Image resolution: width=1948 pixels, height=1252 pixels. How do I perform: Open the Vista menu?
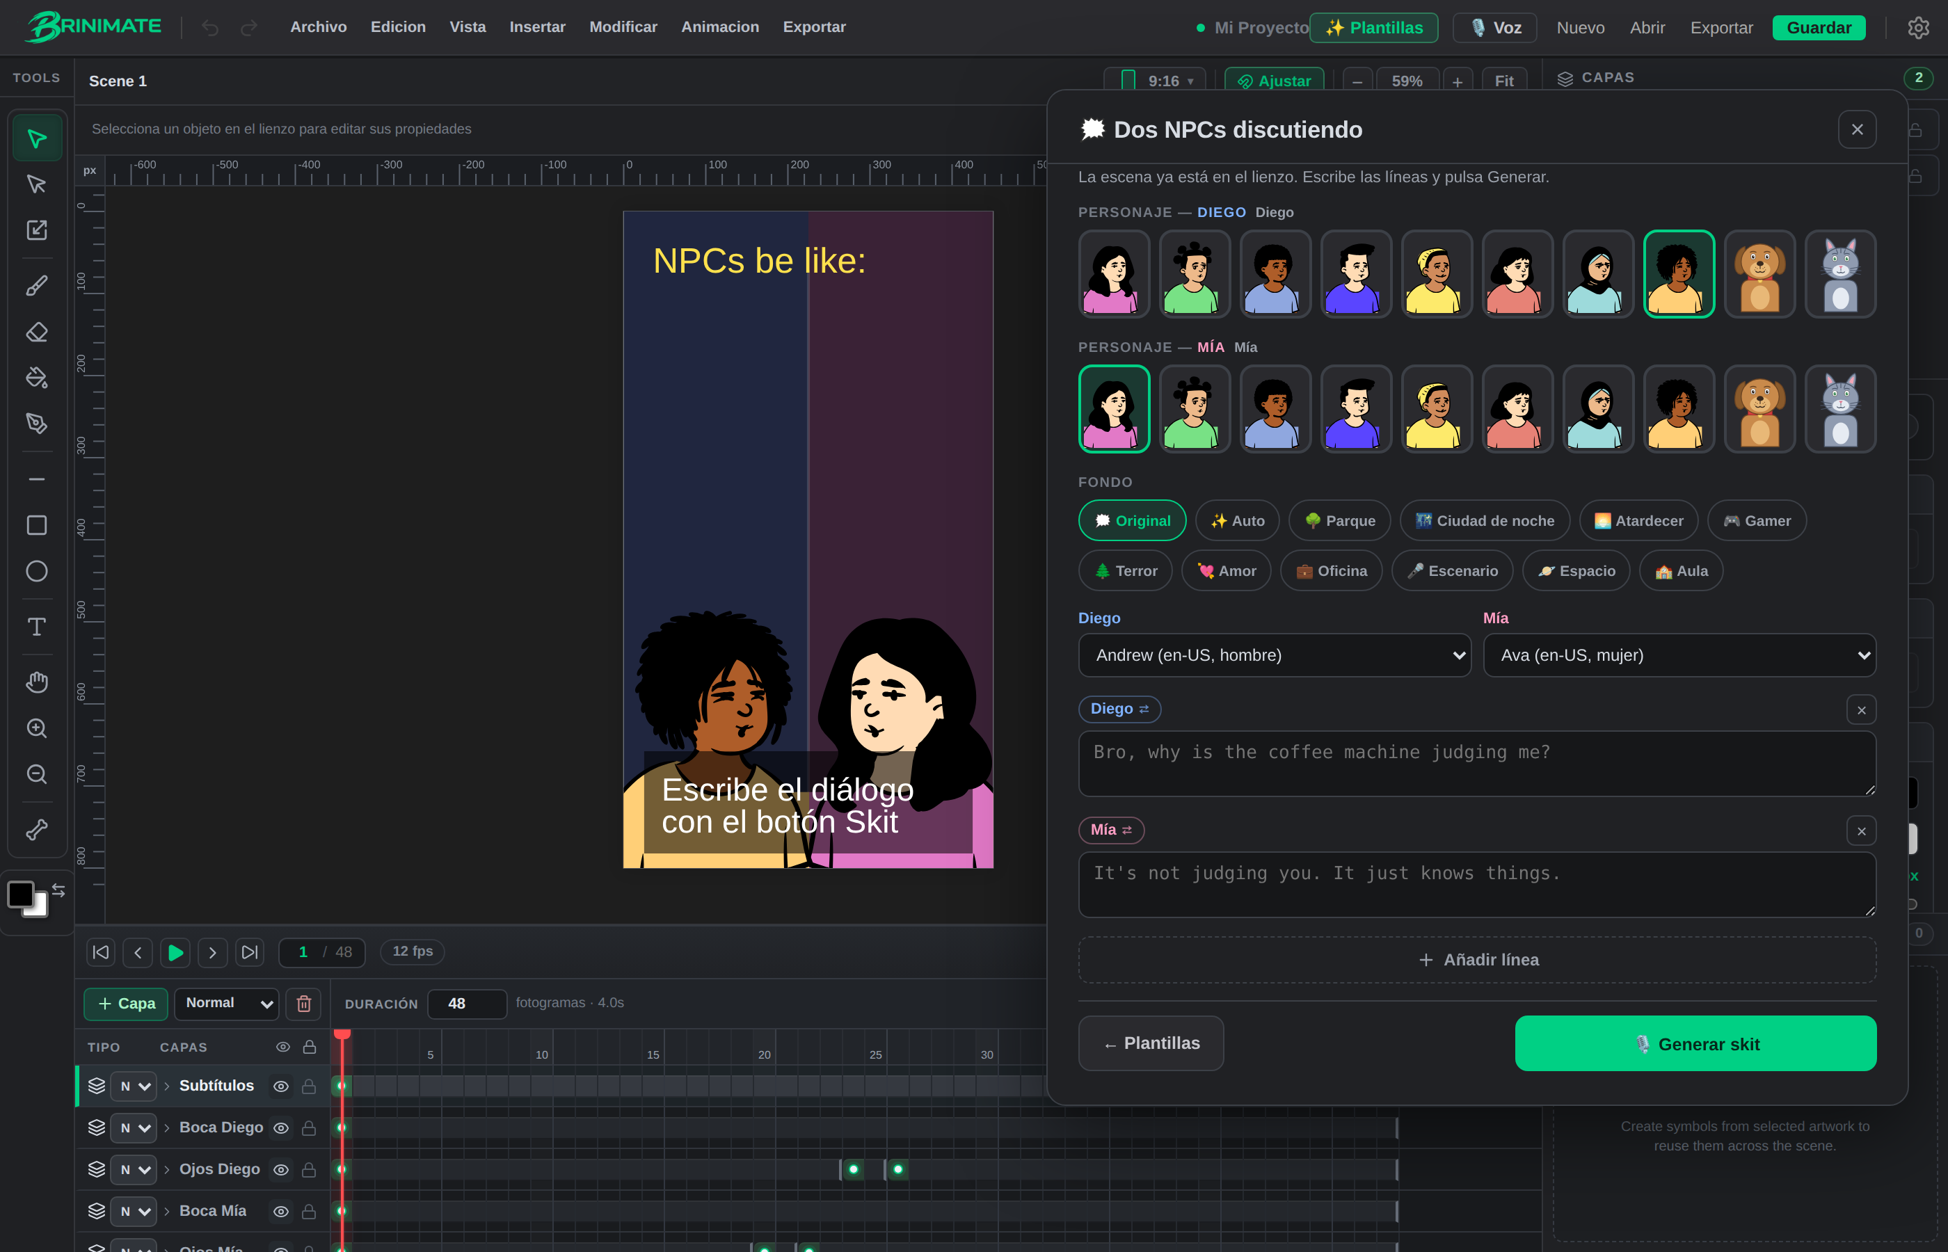click(468, 27)
